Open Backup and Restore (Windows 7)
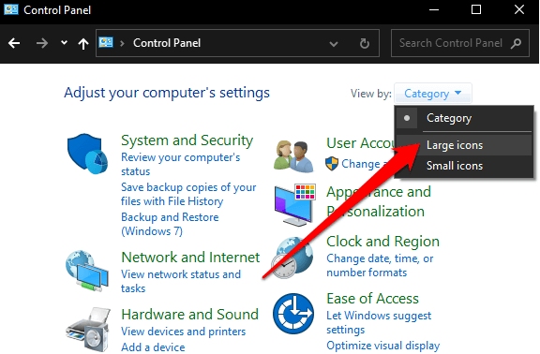This screenshot has height=354, width=540. (x=170, y=224)
